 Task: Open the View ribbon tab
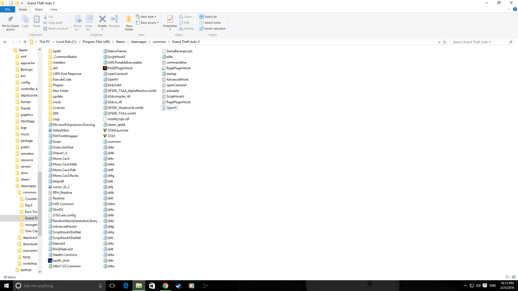pyautogui.click(x=53, y=9)
